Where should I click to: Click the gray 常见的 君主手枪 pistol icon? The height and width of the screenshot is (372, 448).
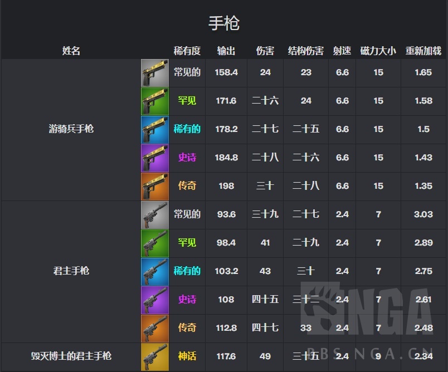coord(155,215)
